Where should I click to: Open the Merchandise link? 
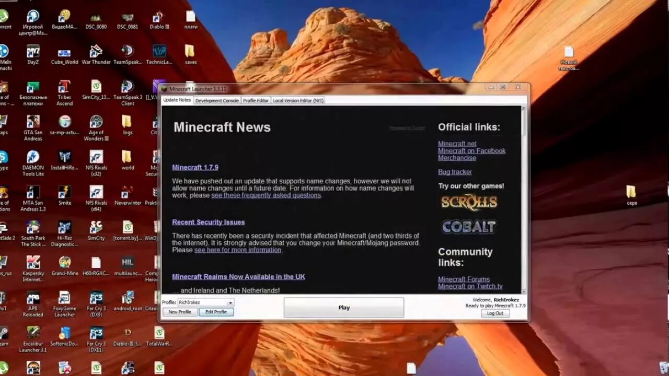(x=457, y=158)
